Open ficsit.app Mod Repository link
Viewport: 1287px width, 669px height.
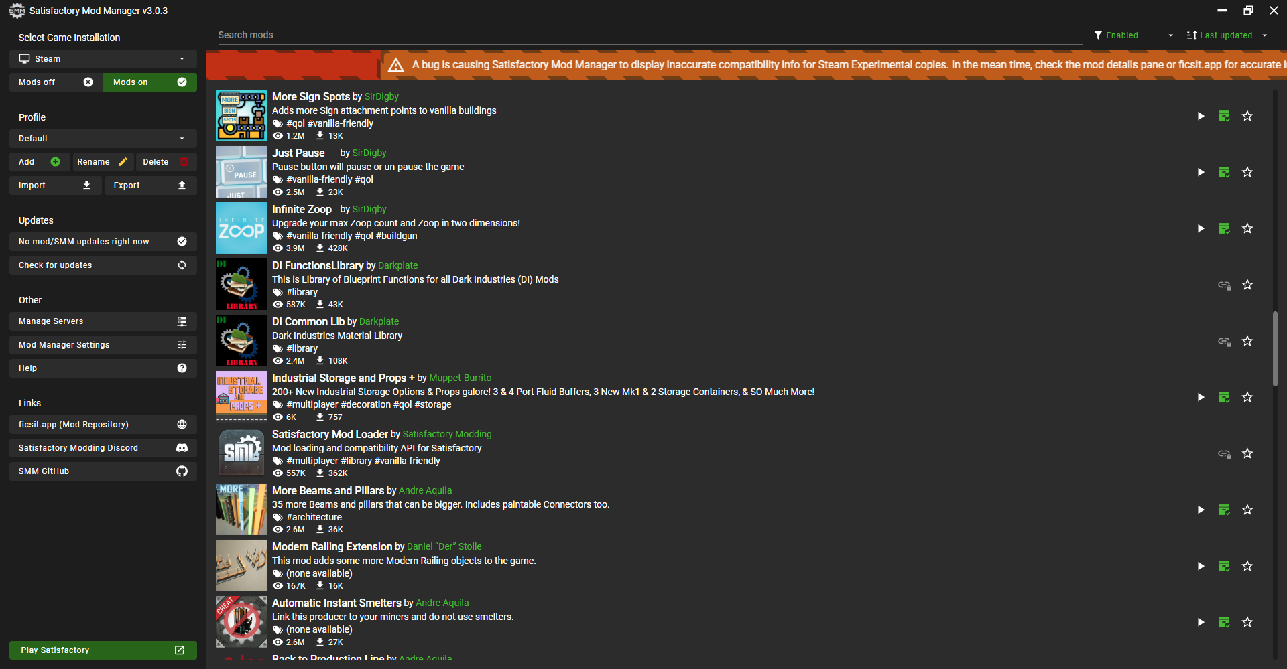point(103,425)
